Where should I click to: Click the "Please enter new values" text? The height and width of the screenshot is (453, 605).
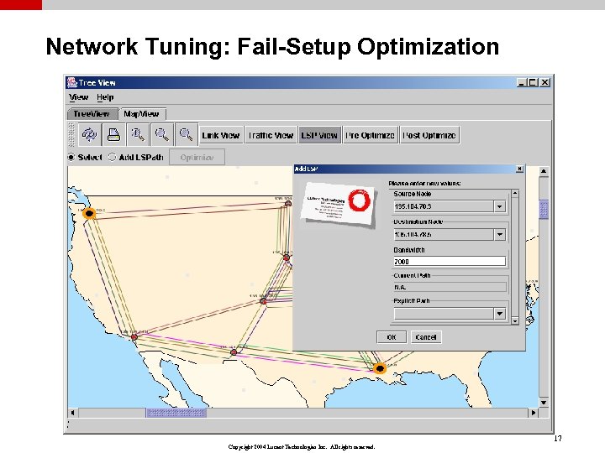(424, 184)
